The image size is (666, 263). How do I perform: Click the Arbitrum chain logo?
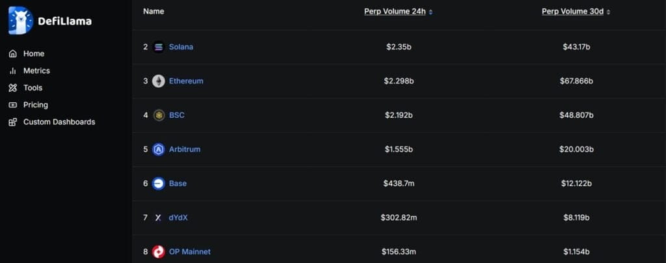click(x=159, y=149)
